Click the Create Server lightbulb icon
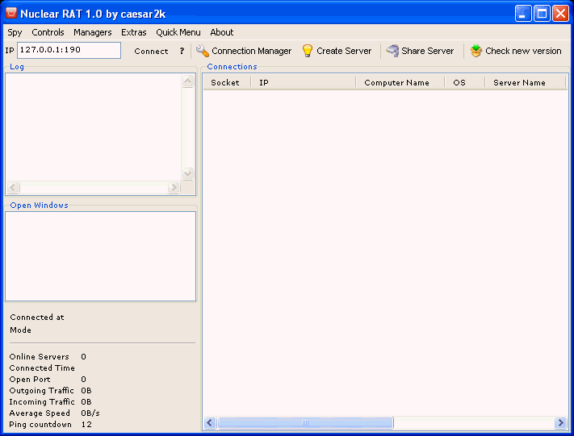The image size is (574, 436). (308, 51)
